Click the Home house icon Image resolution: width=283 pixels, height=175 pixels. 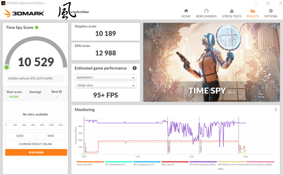(x=186, y=11)
